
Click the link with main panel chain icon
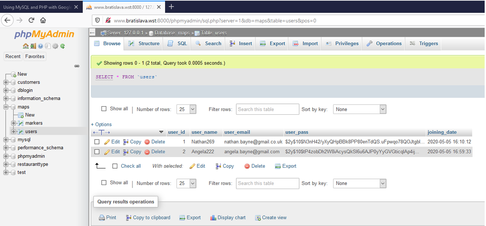77,66
